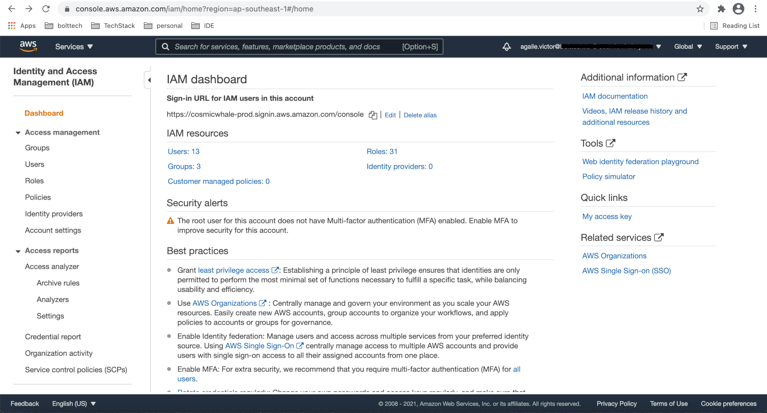The image size is (767, 413).
Task: Expand the Support menu
Action: coord(731,47)
